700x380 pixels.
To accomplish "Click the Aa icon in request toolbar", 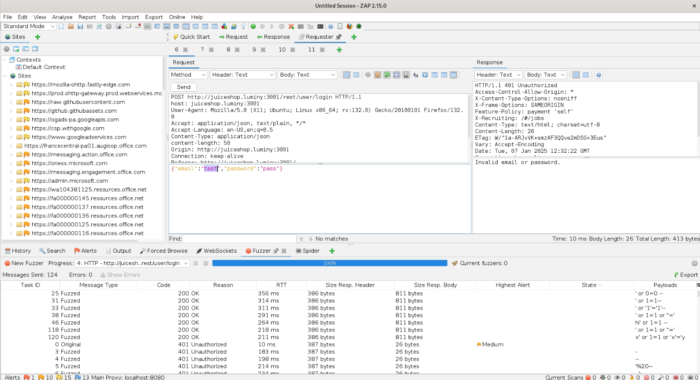I will pyautogui.click(x=415, y=75).
